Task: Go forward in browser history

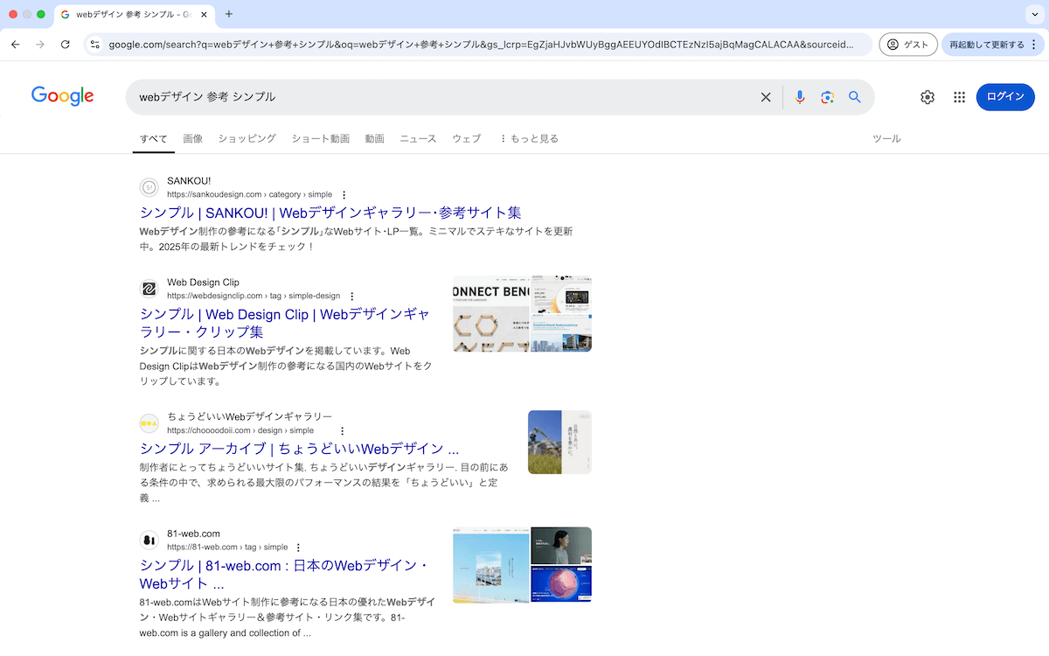Action: (x=40, y=45)
